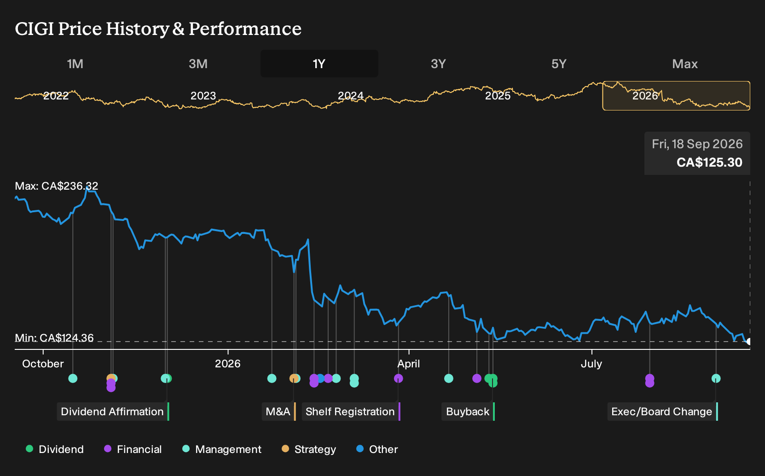Click the CIGI Price History & Performance heading
765x476 pixels.
coord(158,29)
